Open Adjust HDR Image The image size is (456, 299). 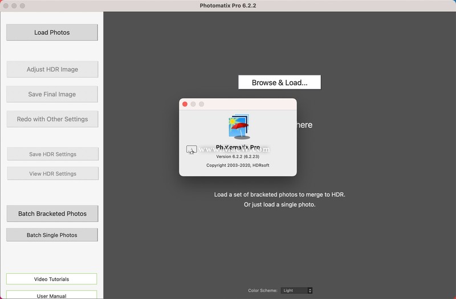pyautogui.click(x=52, y=69)
